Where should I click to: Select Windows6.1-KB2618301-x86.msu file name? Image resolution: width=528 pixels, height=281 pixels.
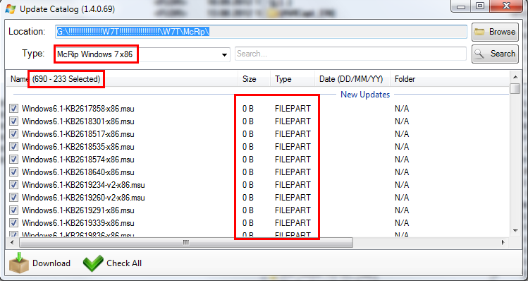(x=78, y=121)
